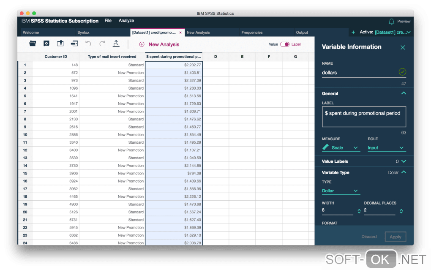This screenshot has height=270, width=431.
Task: Close the Variable Information panel
Action: (403, 47)
